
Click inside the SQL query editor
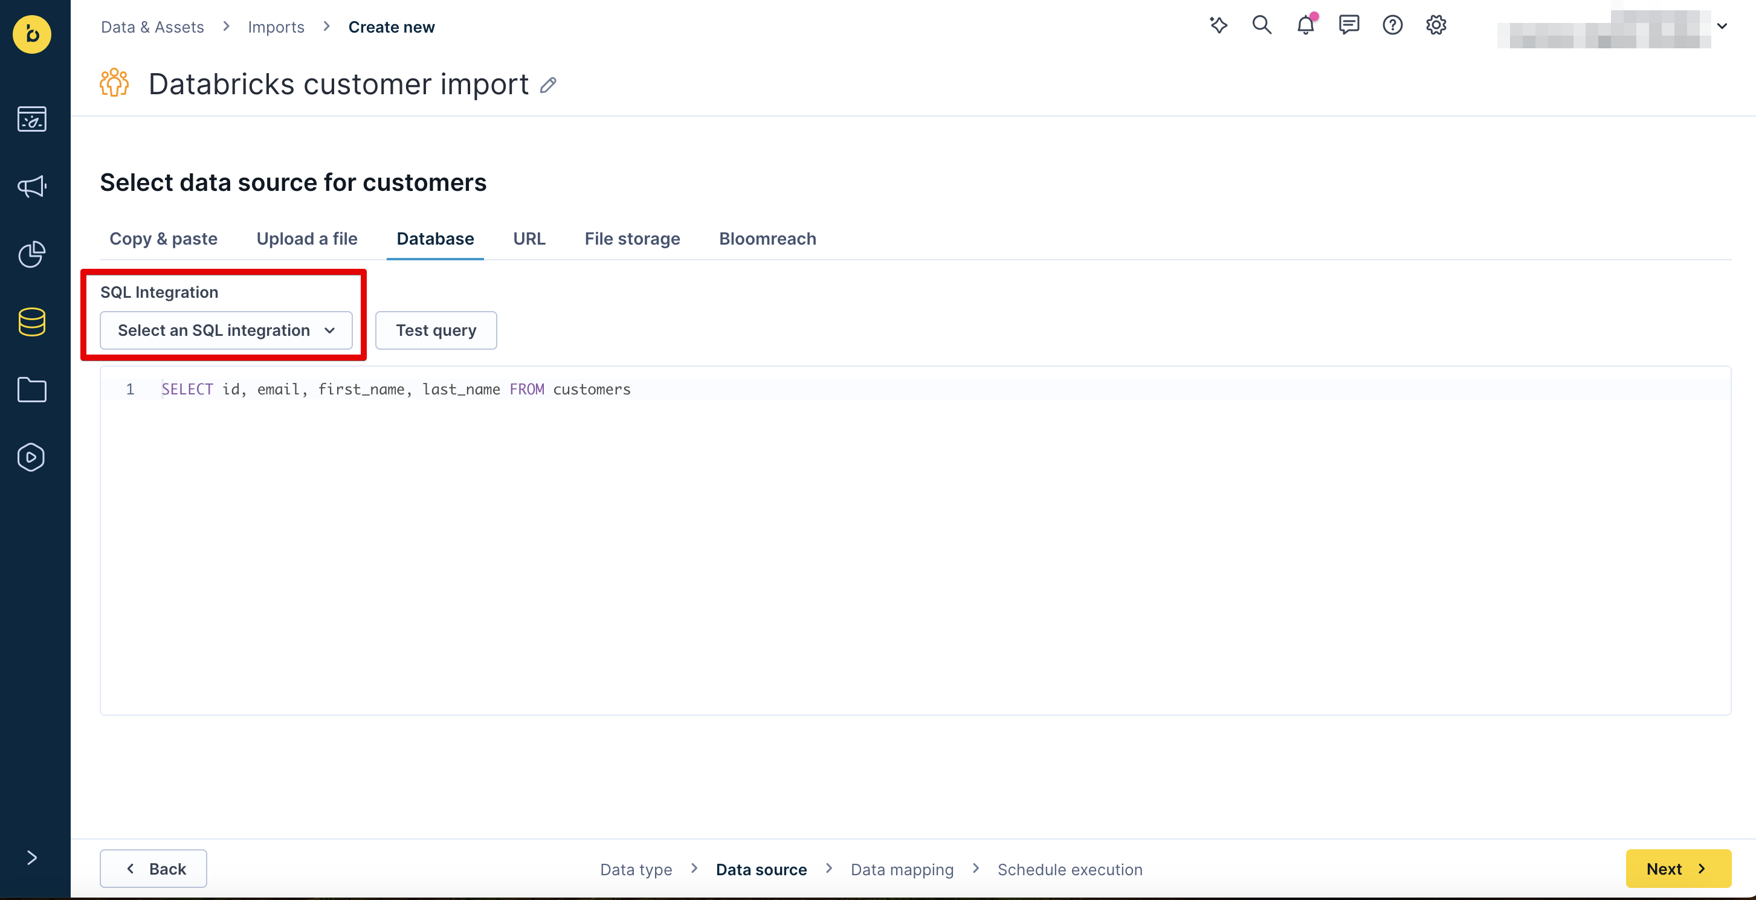coord(915,540)
